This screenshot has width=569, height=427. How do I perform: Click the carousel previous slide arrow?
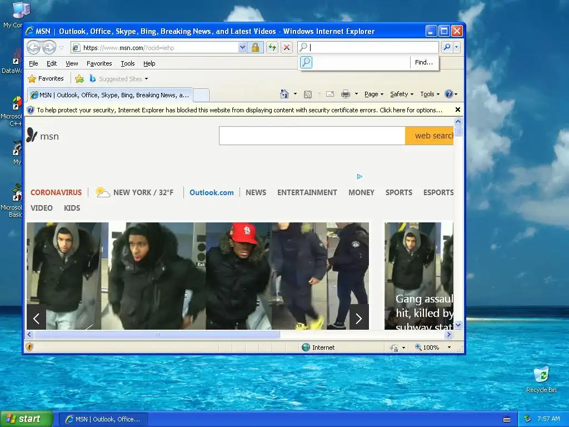click(36, 319)
